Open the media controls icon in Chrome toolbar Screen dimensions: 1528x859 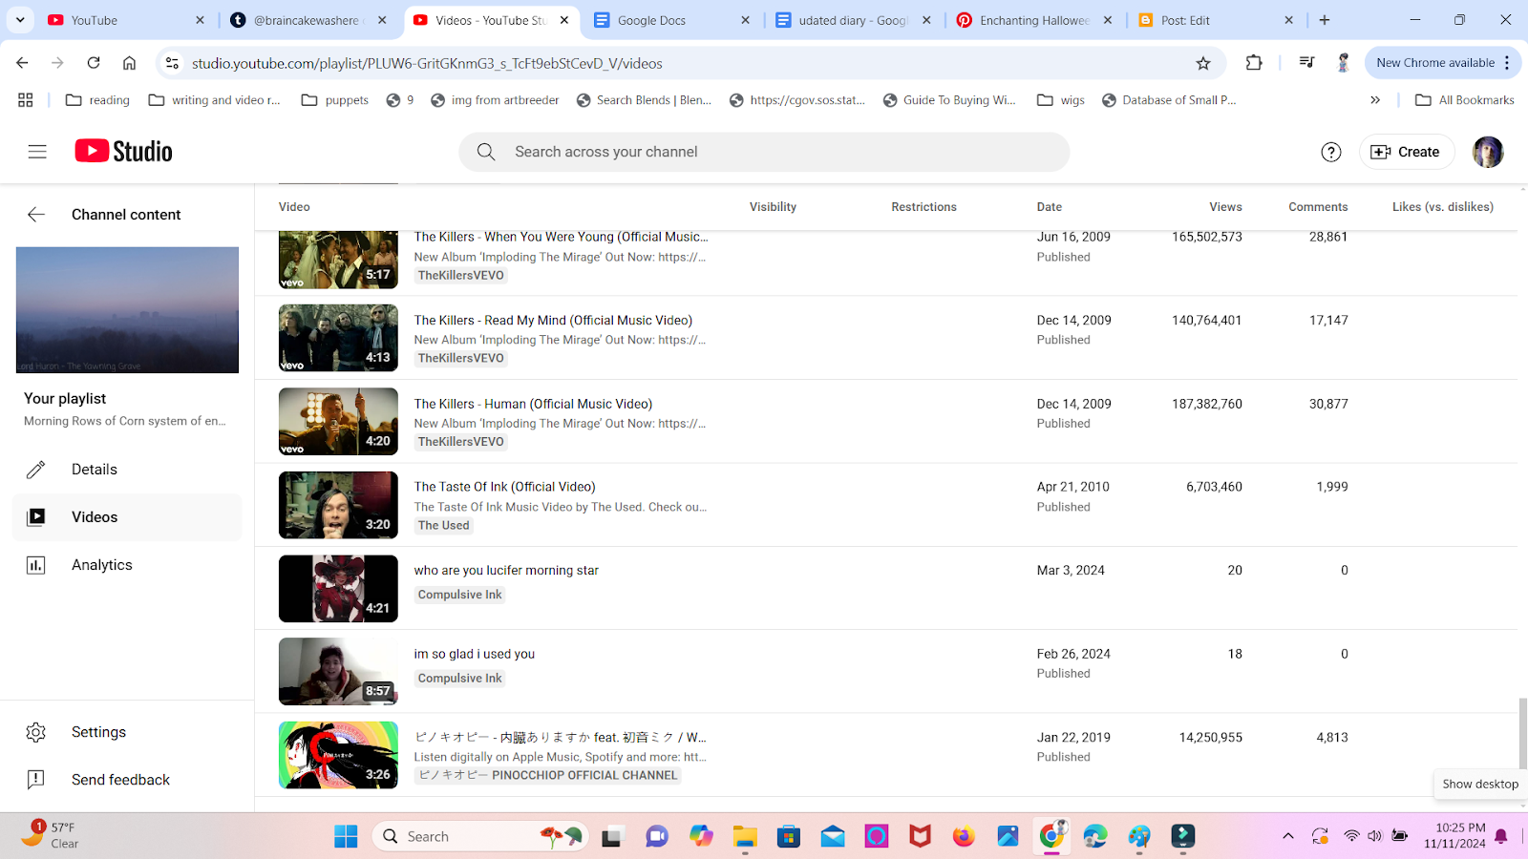(1306, 63)
